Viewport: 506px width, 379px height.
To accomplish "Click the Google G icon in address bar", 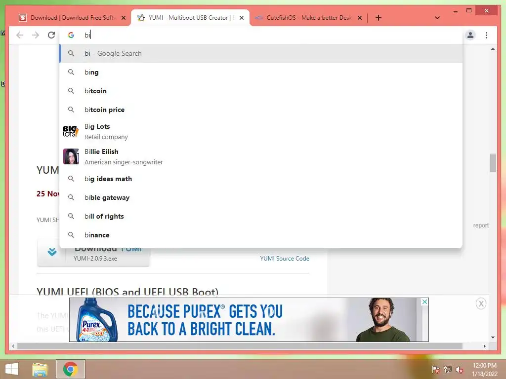I will coord(71,35).
